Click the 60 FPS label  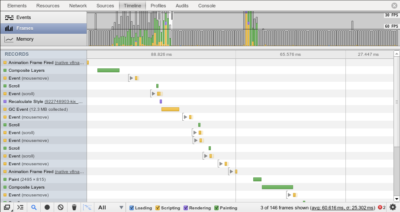click(391, 26)
